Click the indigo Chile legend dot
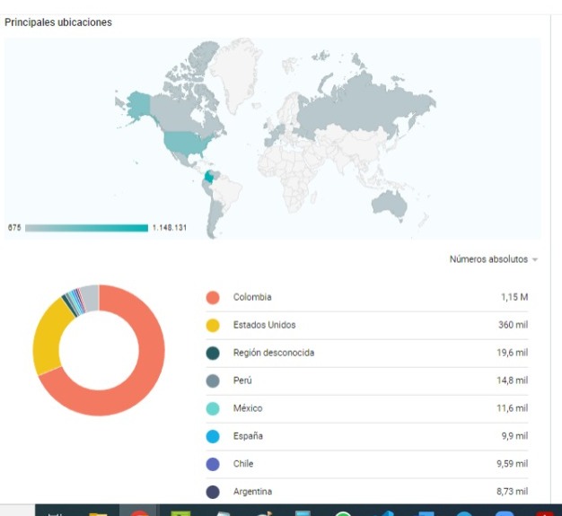The image size is (562, 516). 213,464
